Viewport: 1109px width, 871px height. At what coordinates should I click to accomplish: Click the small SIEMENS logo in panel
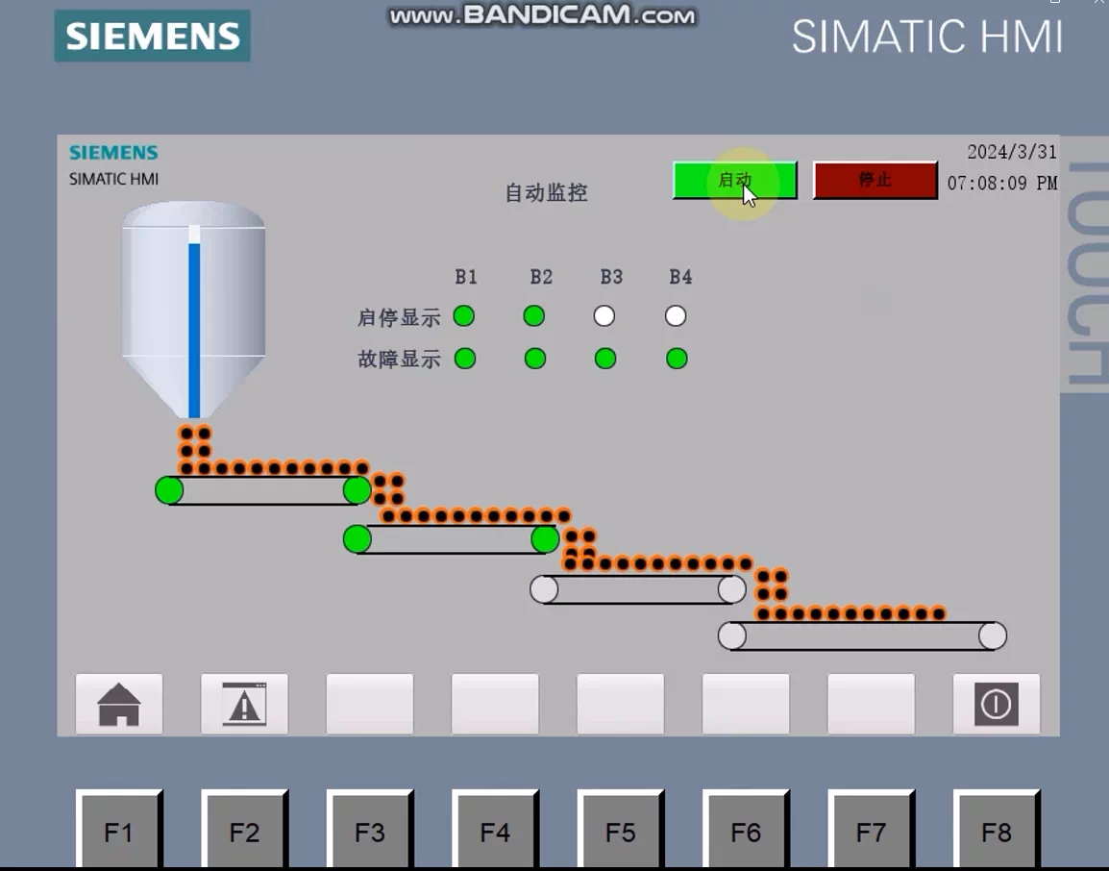[113, 153]
